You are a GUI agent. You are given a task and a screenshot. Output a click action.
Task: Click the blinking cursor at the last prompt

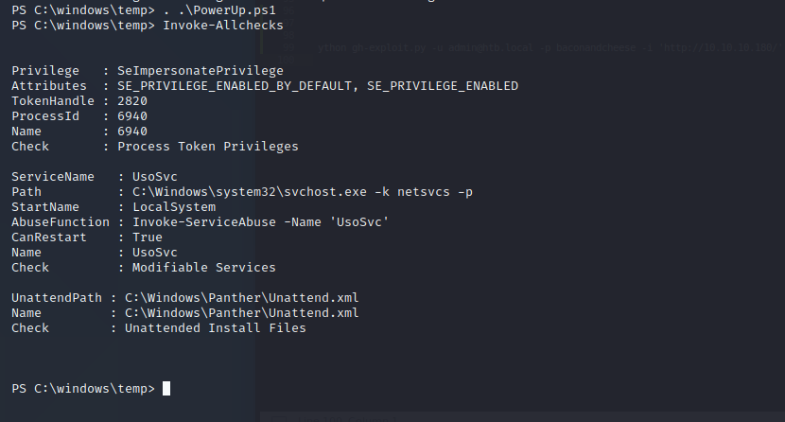[x=166, y=389]
